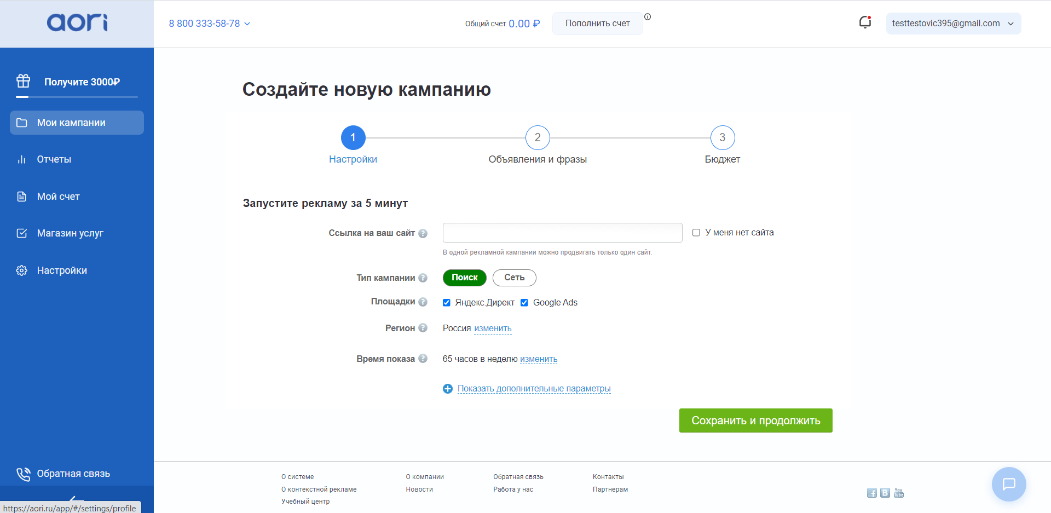Uncheck the Яндекс.Директ checkbox
Image resolution: width=1051 pixels, height=513 pixels.
coord(447,303)
